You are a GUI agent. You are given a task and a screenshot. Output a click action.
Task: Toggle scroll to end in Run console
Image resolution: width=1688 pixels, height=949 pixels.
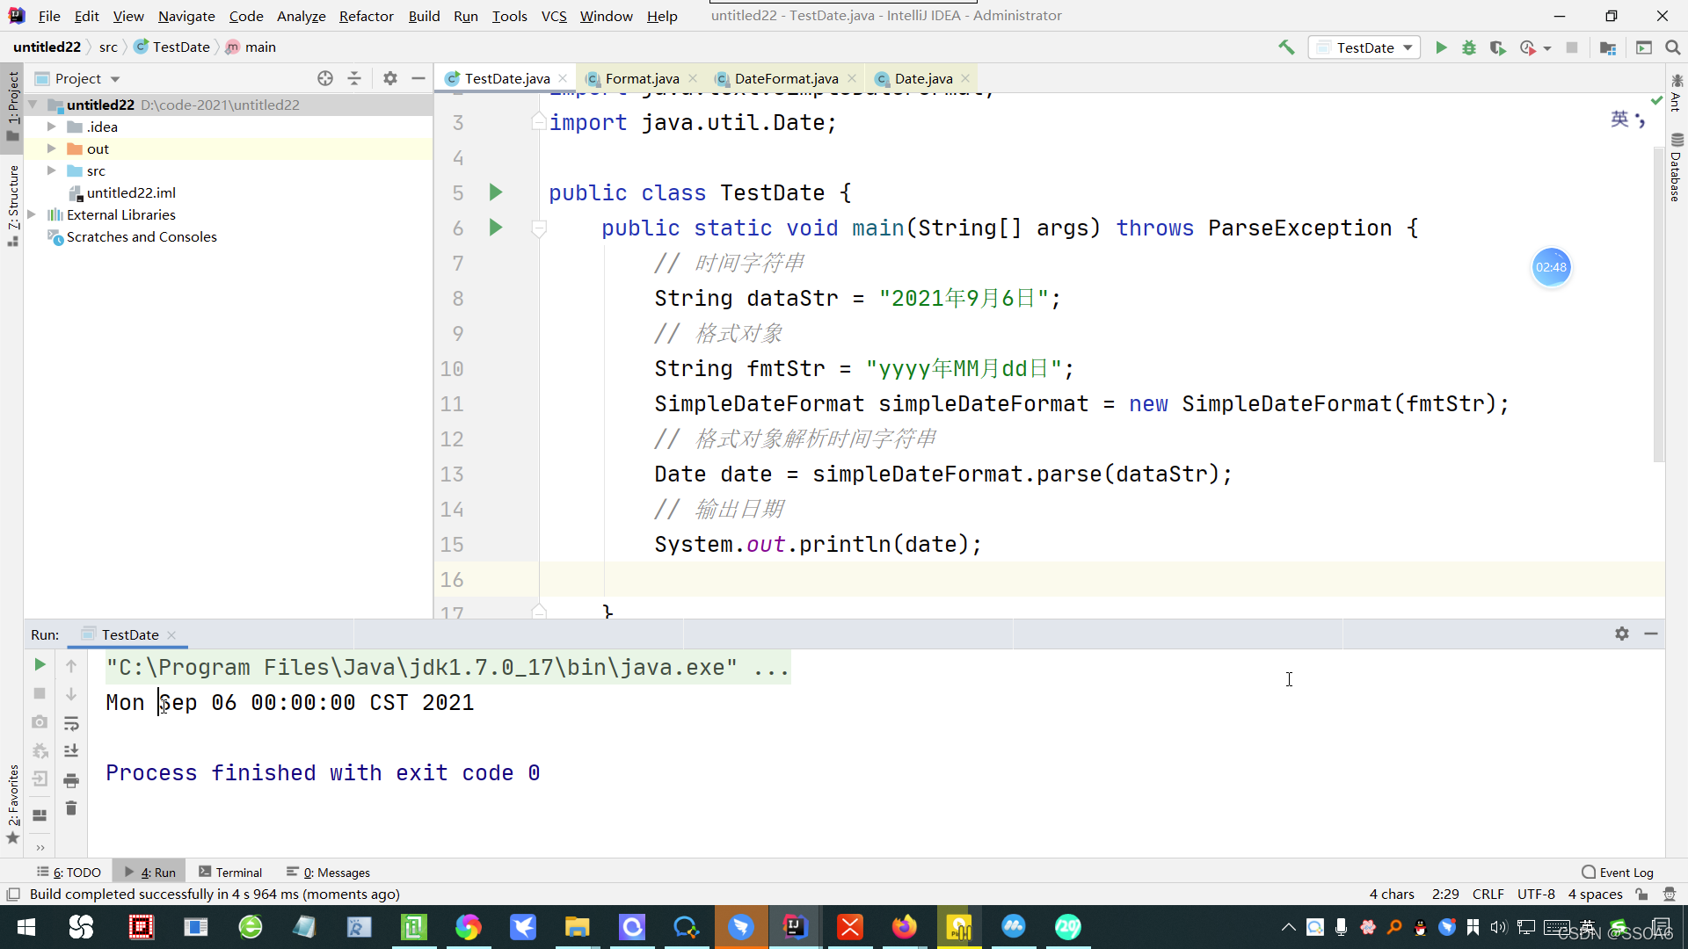pyautogui.click(x=71, y=751)
